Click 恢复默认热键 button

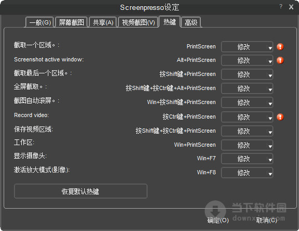pyautogui.click(x=81, y=191)
